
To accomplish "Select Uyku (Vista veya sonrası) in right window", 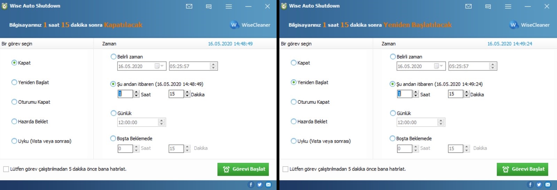I will [294, 141].
